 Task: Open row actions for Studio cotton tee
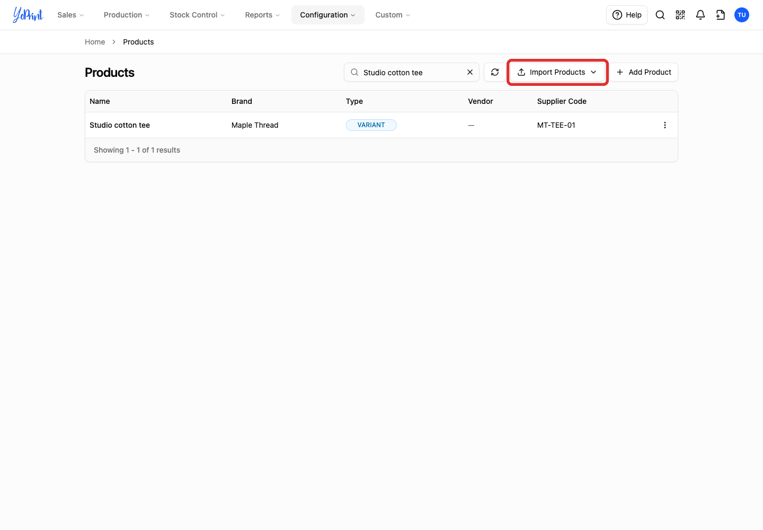tap(665, 125)
